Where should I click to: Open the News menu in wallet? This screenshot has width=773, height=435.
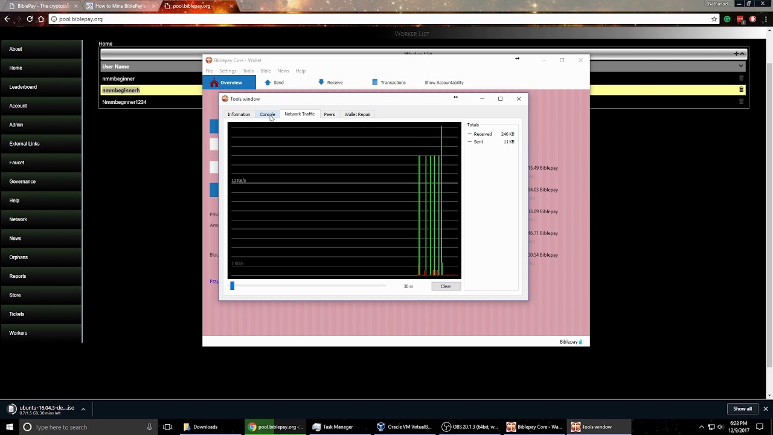coord(283,71)
